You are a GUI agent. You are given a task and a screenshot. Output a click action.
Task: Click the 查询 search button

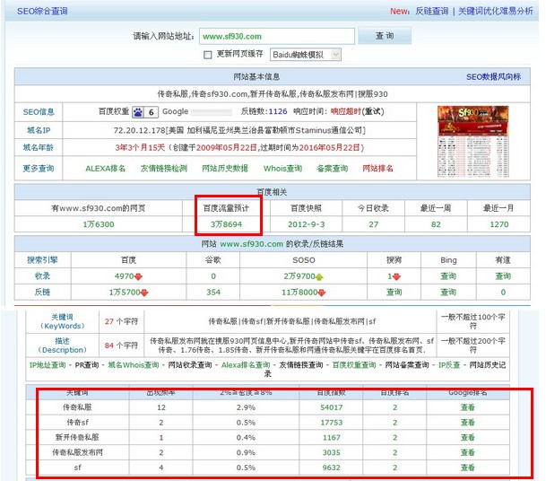pyautogui.click(x=384, y=36)
